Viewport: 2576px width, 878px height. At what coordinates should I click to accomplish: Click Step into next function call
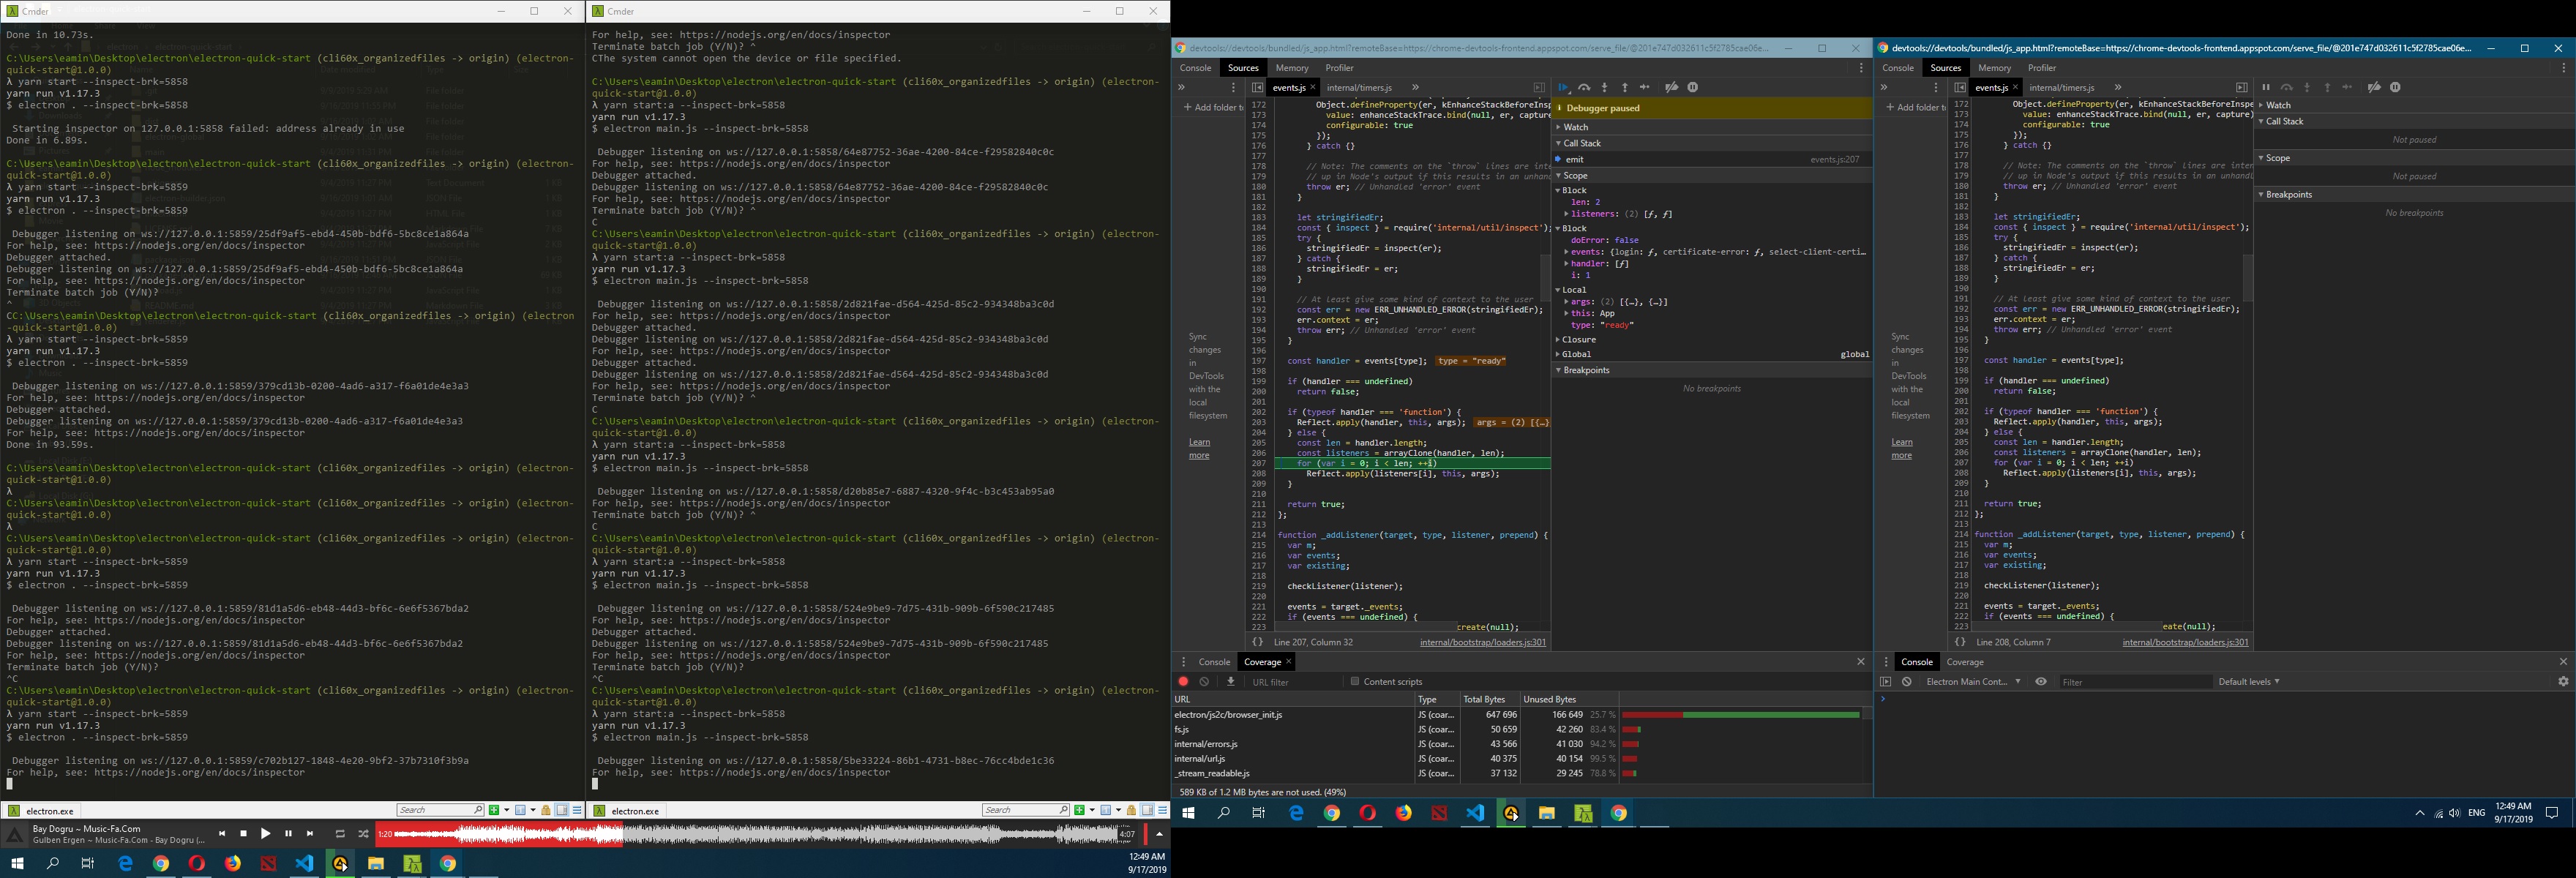tap(1604, 88)
